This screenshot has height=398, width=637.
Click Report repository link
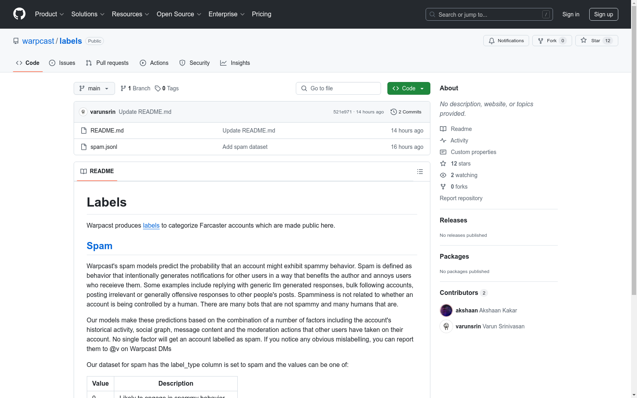pyautogui.click(x=461, y=198)
